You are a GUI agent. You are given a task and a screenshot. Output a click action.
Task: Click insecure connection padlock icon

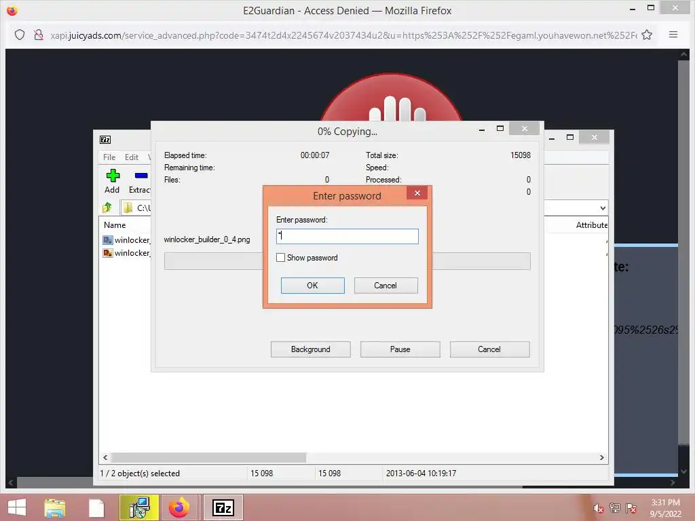39,35
